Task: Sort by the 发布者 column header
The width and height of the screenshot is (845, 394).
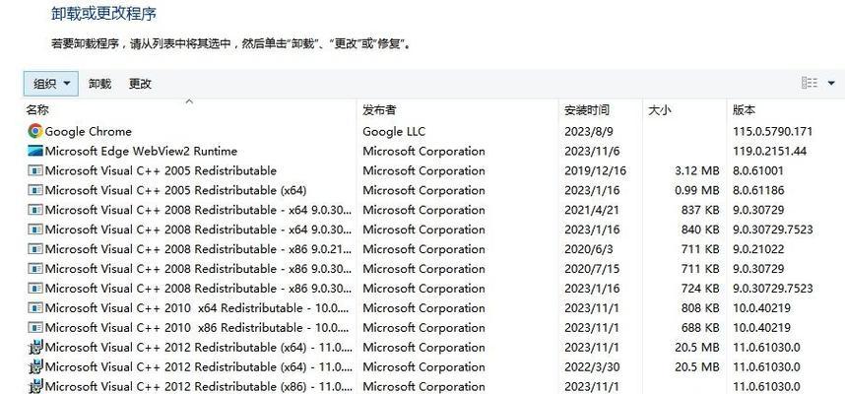Action: (379, 110)
